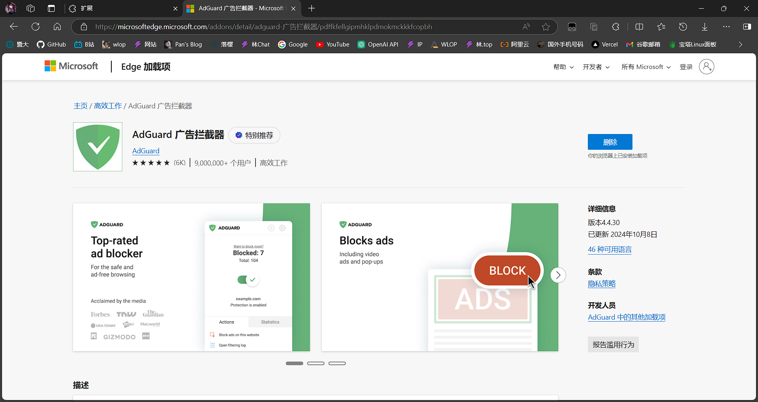Click the Microsoft logo
The height and width of the screenshot is (402, 758).
click(71, 66)
